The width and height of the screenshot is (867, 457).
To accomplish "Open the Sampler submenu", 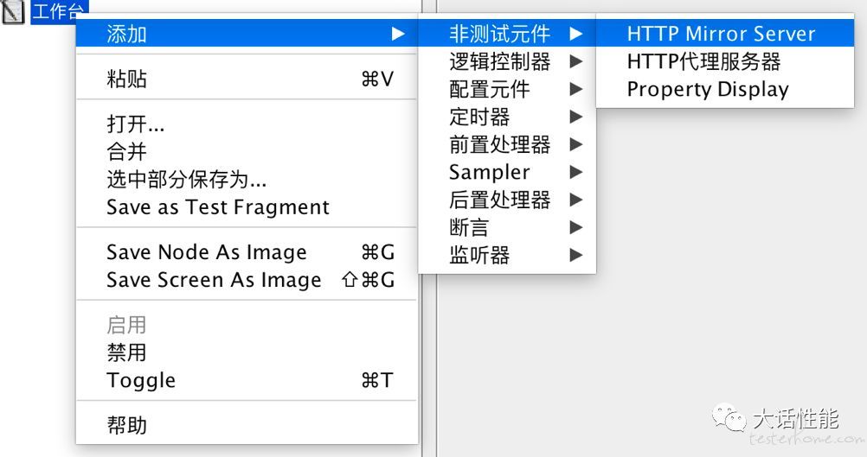I will pos(507,172).
